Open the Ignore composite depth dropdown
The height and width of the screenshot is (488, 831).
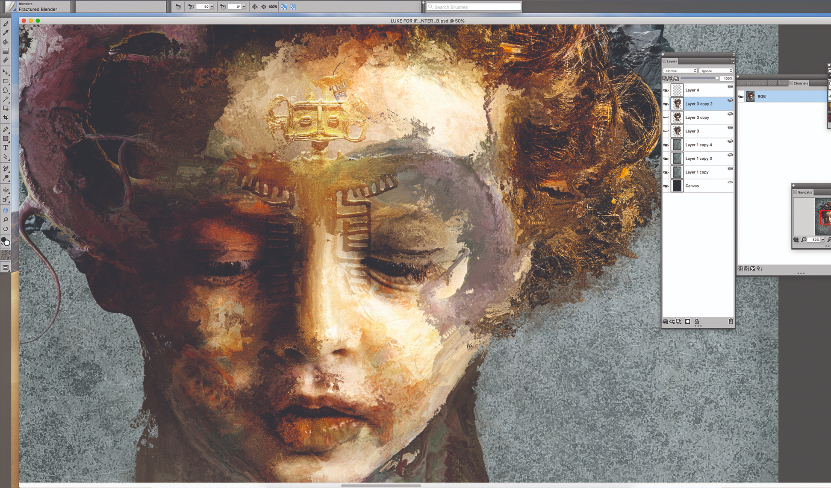tap(716, 71)
